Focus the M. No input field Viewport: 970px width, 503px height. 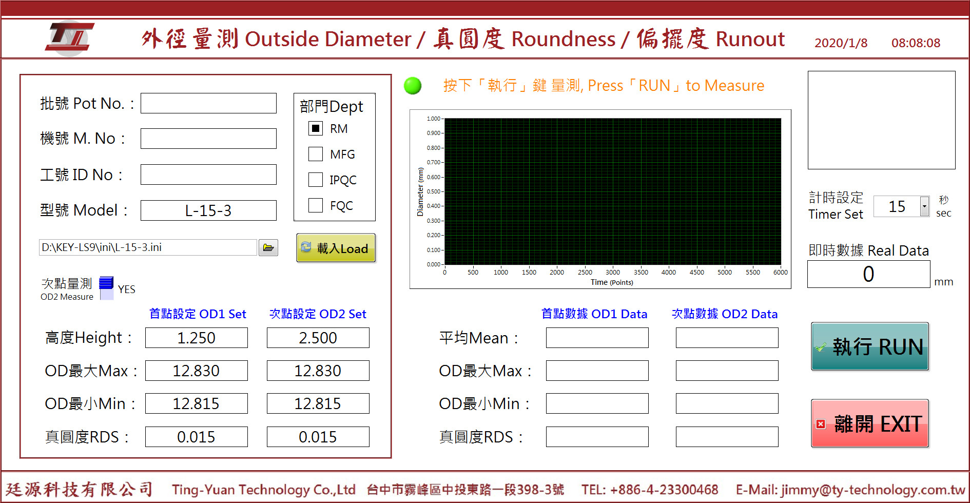pyautogui.click(x=208, y=139)
